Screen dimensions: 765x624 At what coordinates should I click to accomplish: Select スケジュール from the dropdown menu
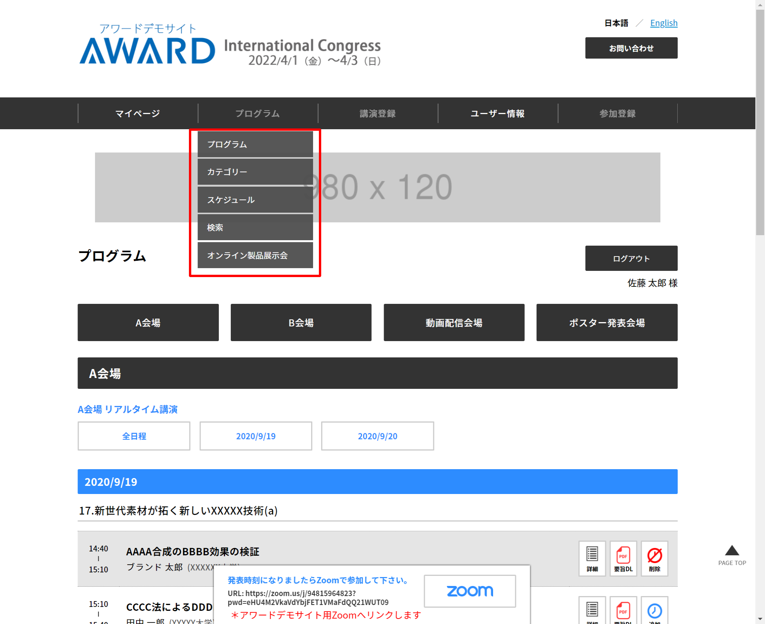coord(255,200)
